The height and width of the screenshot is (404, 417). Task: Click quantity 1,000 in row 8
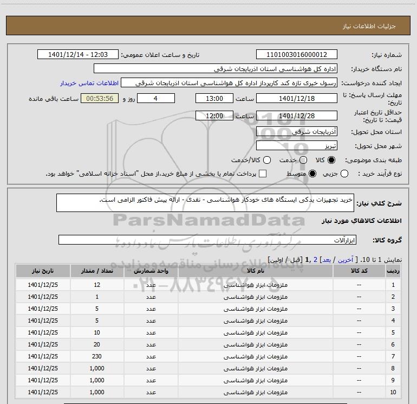(97, 368)
